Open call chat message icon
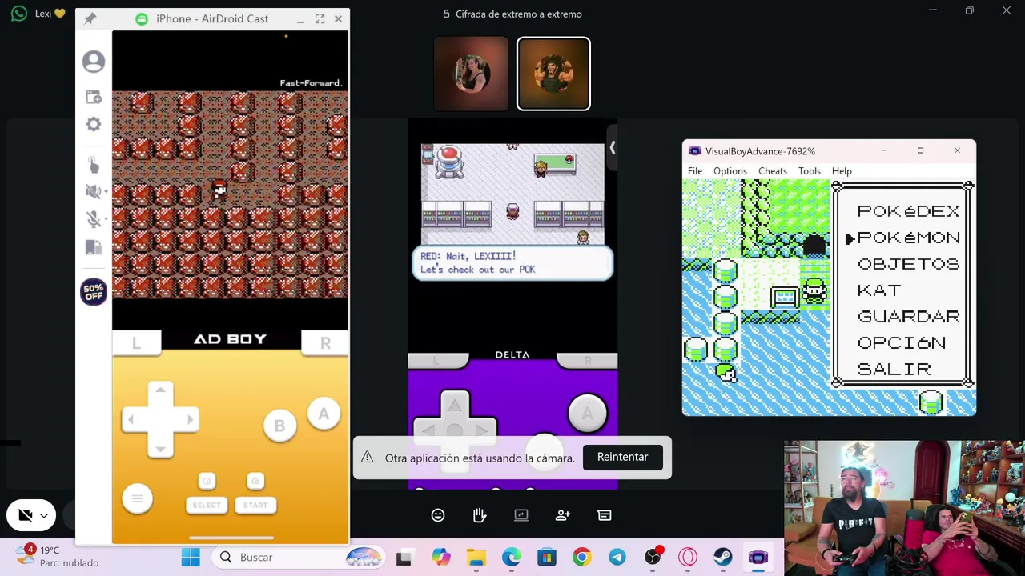This screenshot has height=576, width=1025. click(x=605, y=515)
